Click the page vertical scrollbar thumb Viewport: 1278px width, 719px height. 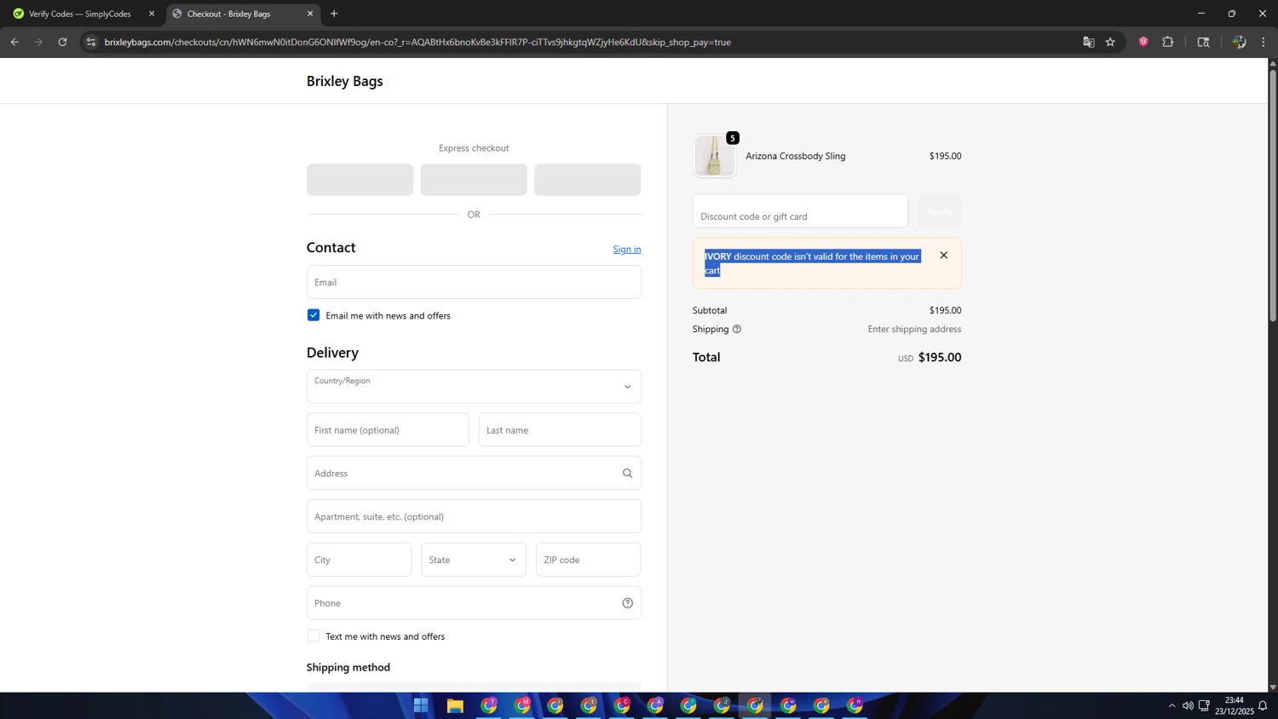[1273, 195]
